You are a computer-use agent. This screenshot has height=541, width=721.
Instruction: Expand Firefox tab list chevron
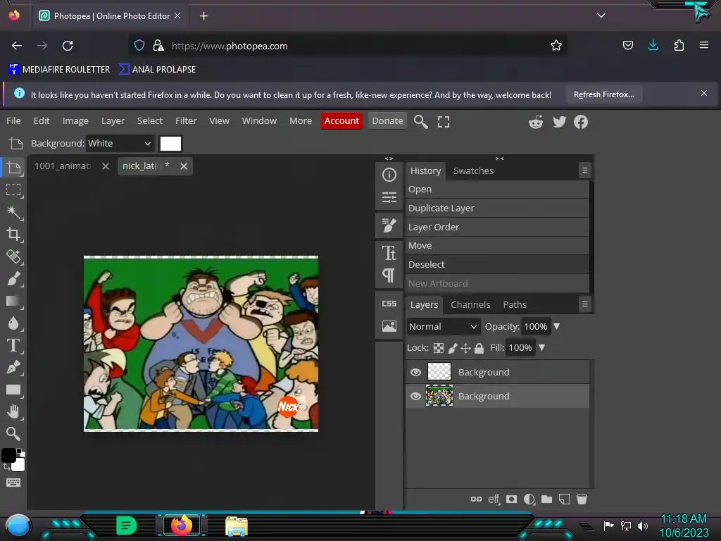point(601,15)
